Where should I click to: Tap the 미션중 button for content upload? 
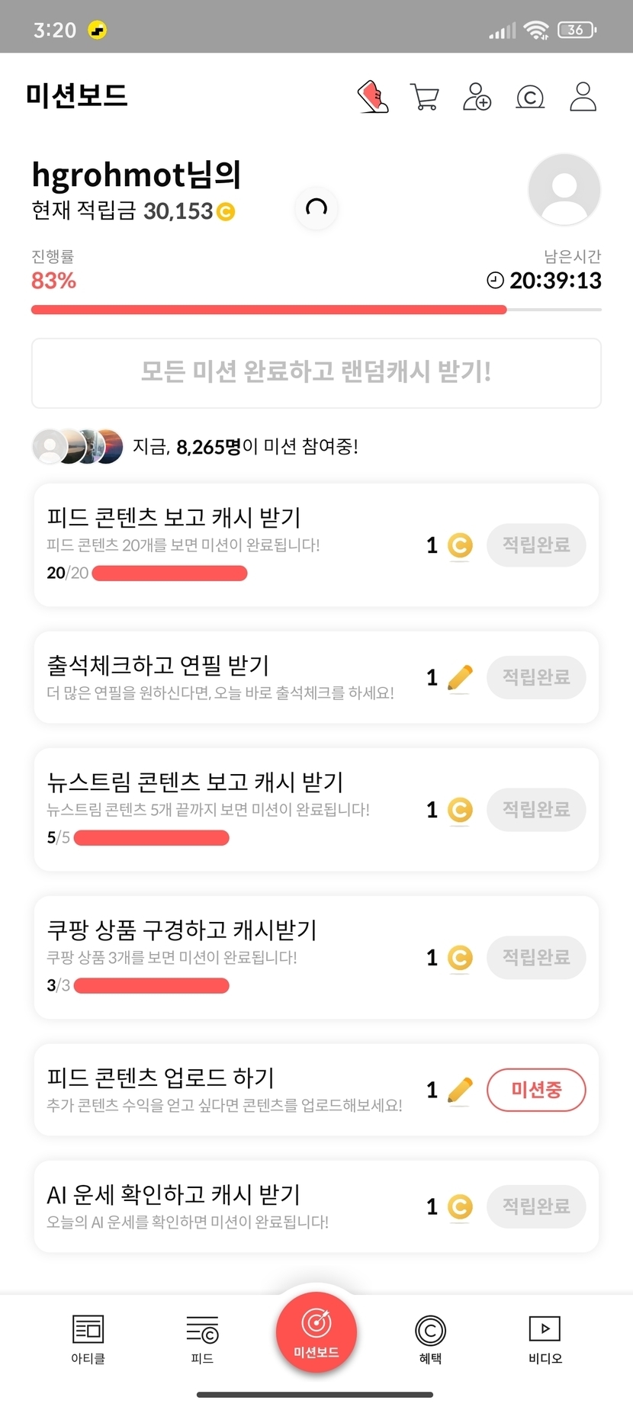coord(536,1090)
